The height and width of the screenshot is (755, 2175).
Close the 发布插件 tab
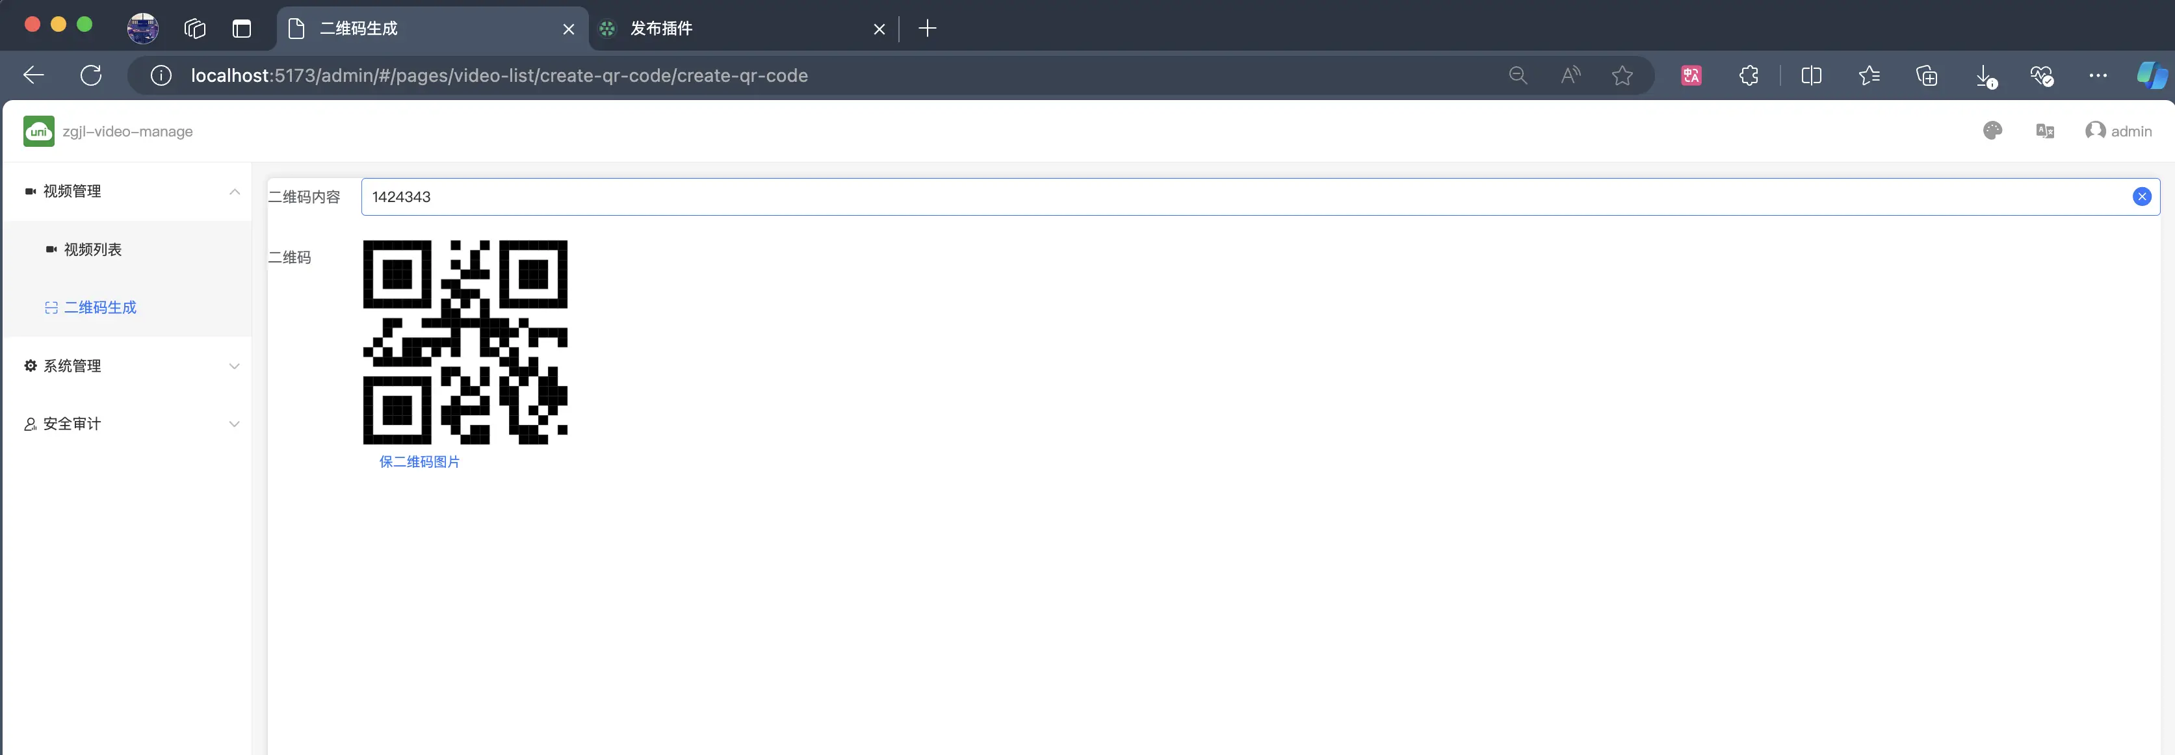(x=879, y=29)
